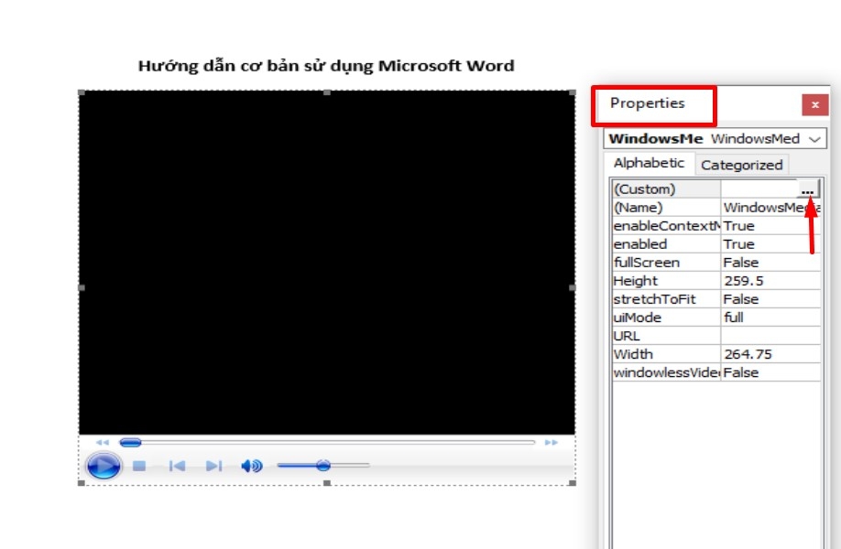Click the empty URL value field
Viewport: 841px width, 549px height.
pos(770,336)
